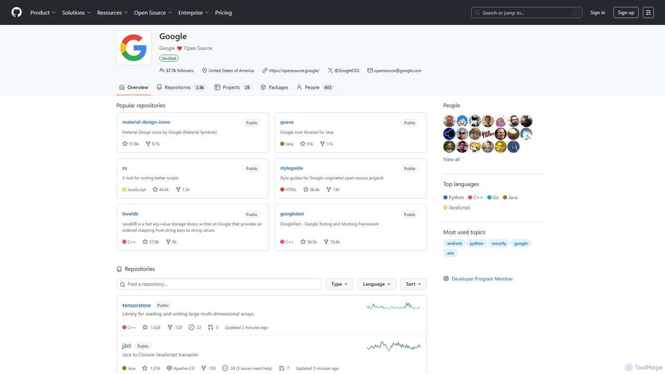Open the j2cl repository

click(x=127, y=346)
